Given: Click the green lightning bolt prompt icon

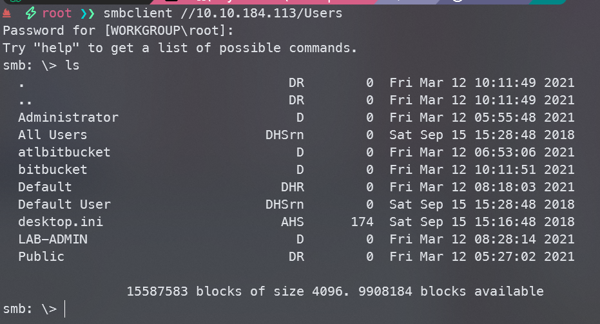Looking at the screenshot, I should 31,14.
